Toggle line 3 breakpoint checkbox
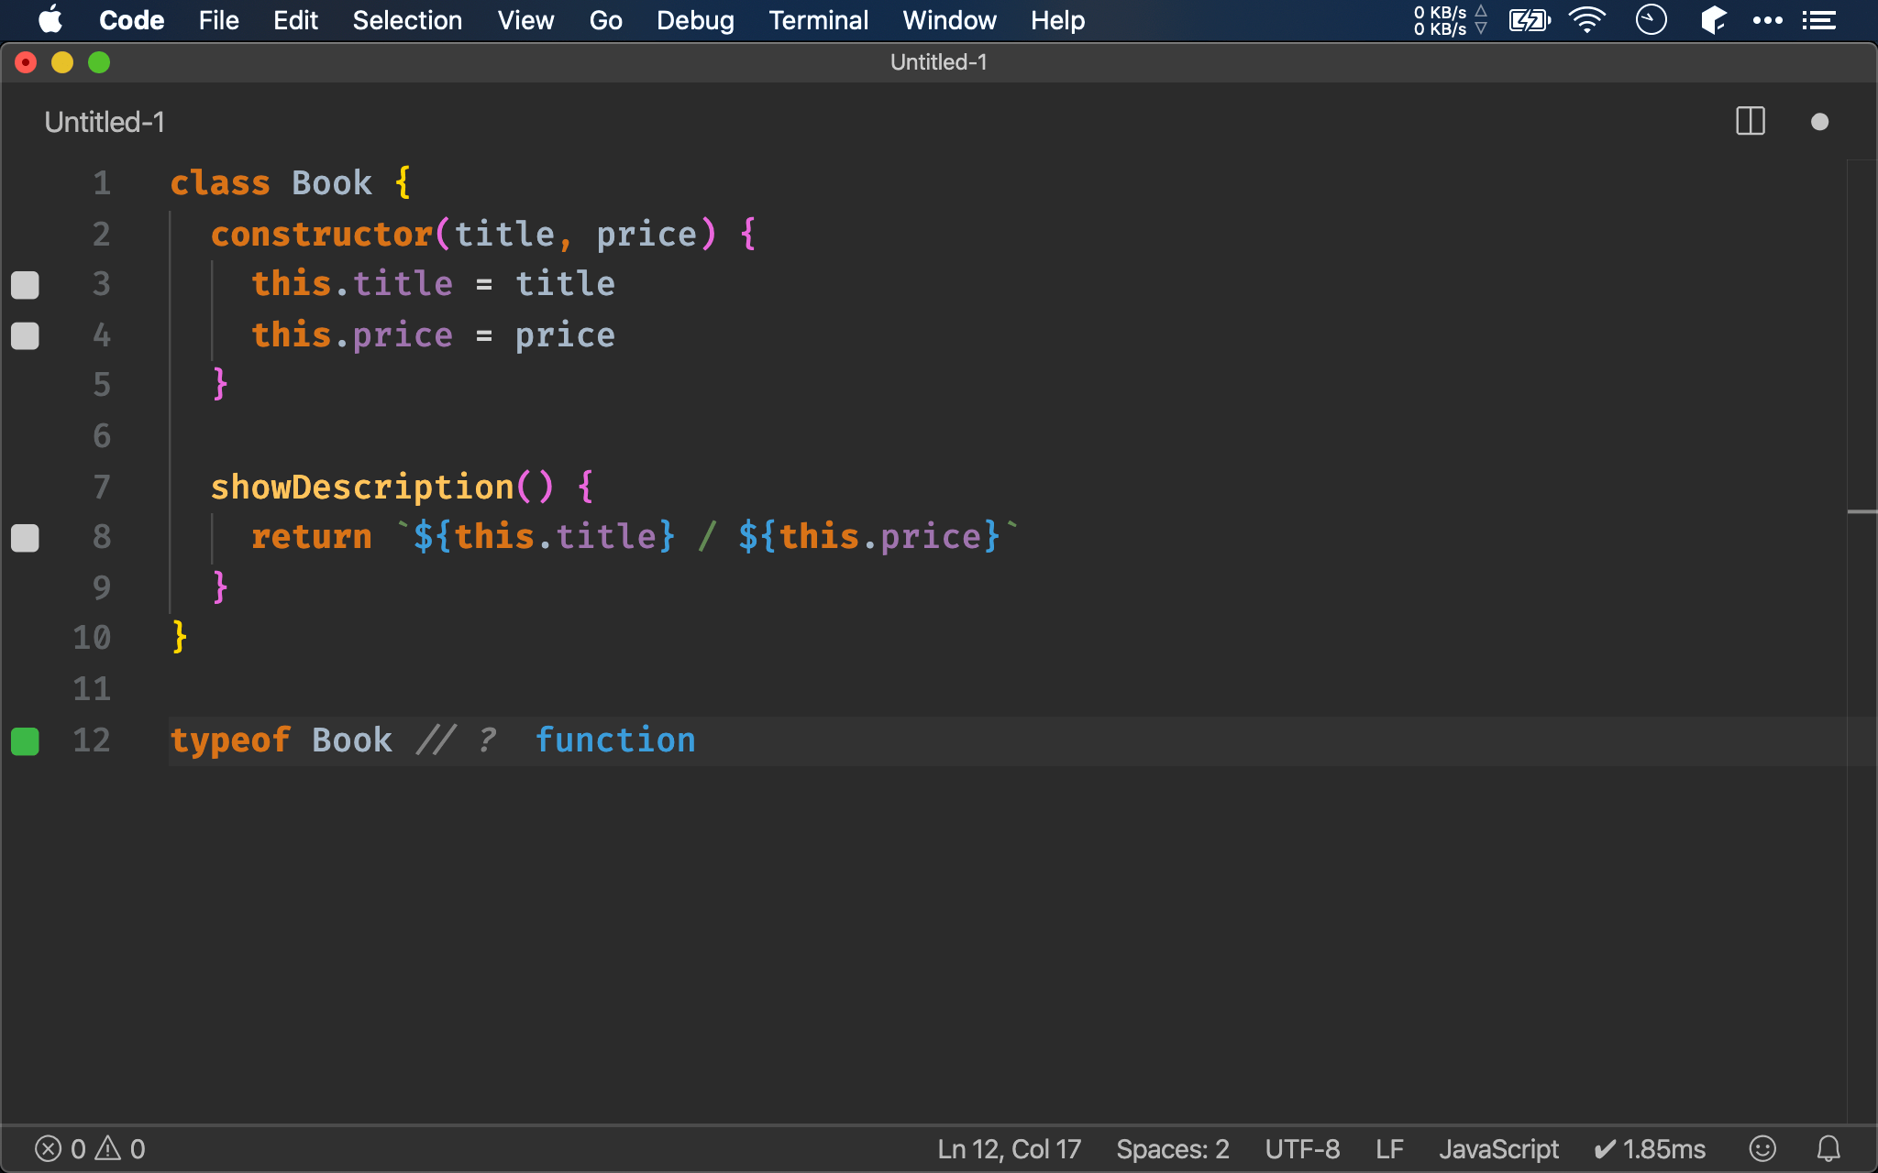This screenshot has height=1173, width=1878. [25, 285]
